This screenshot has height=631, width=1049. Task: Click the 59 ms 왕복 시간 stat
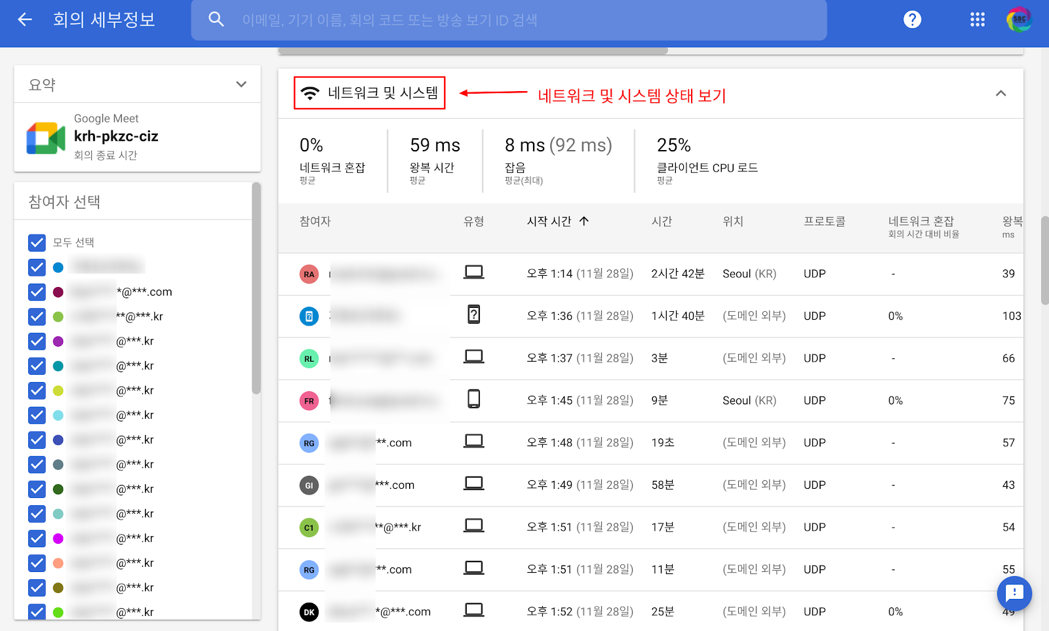pos(435,159)
